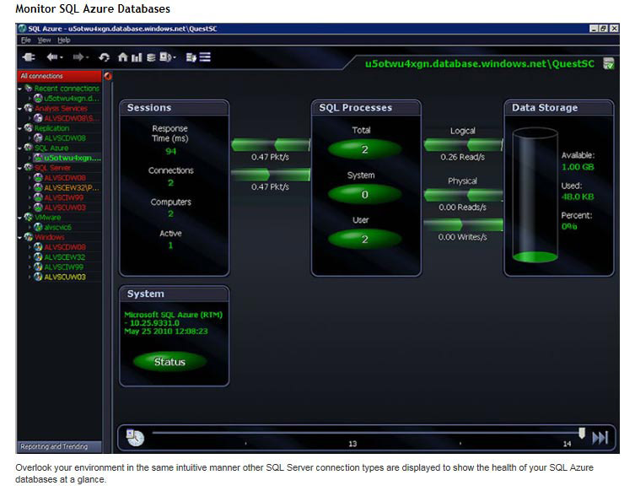Select ALVSCEW32 under Windows
Viewport: 635px width, 491px height.
[x=64, y=256]
